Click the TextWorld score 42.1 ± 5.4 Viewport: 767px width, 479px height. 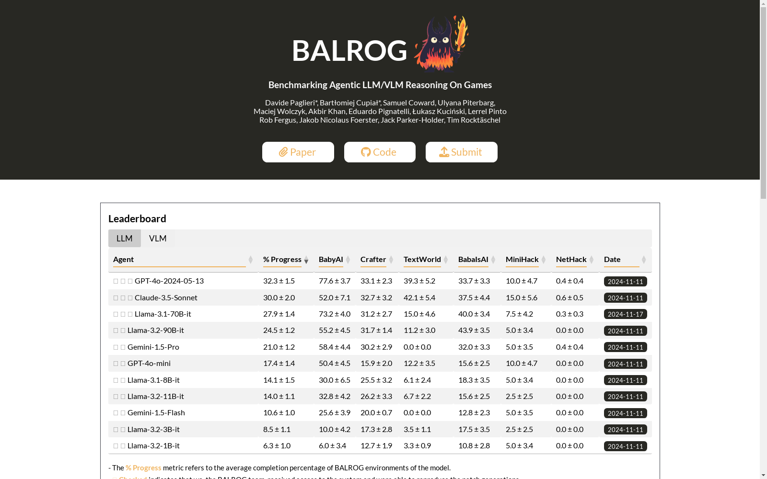419,297
